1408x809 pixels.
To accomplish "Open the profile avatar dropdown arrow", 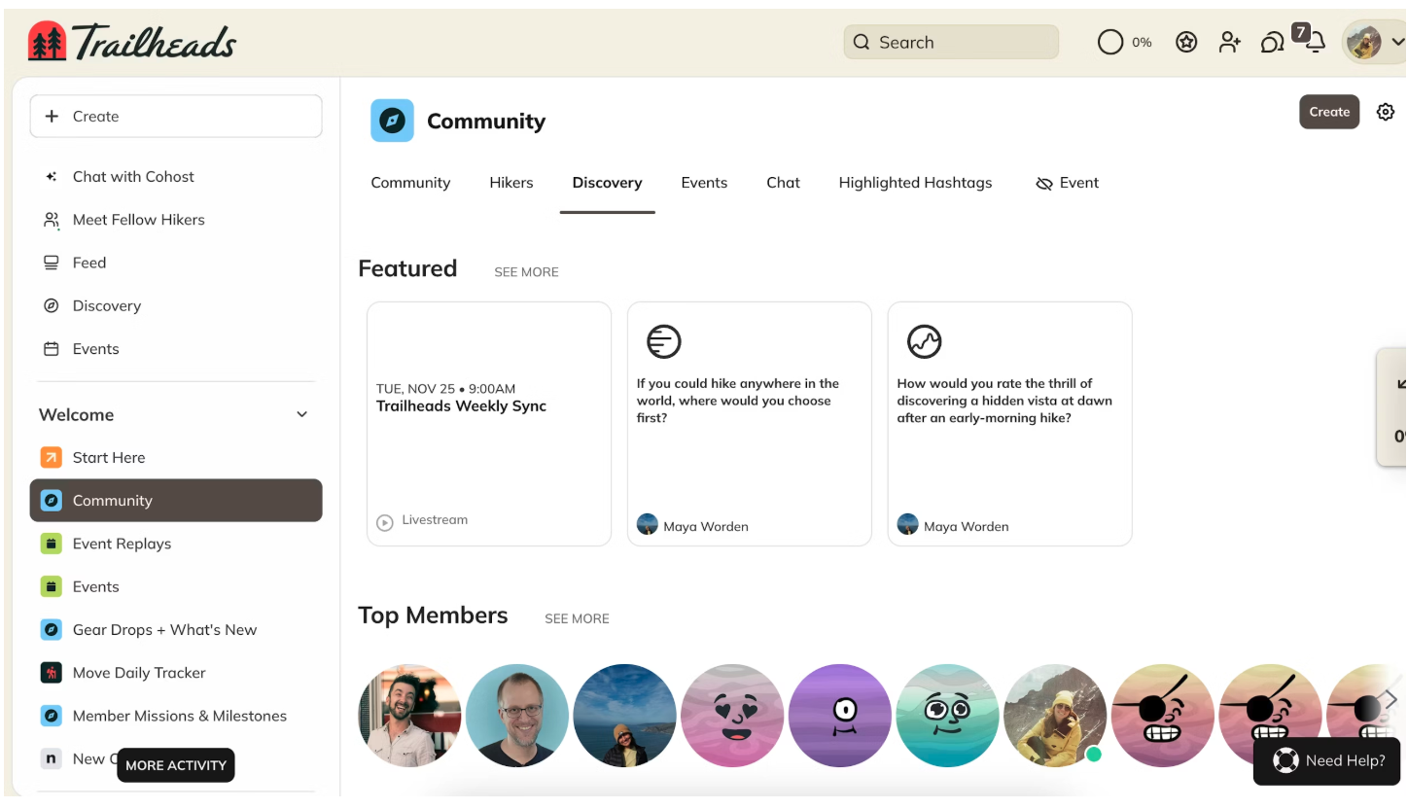I will point(1397,42).
